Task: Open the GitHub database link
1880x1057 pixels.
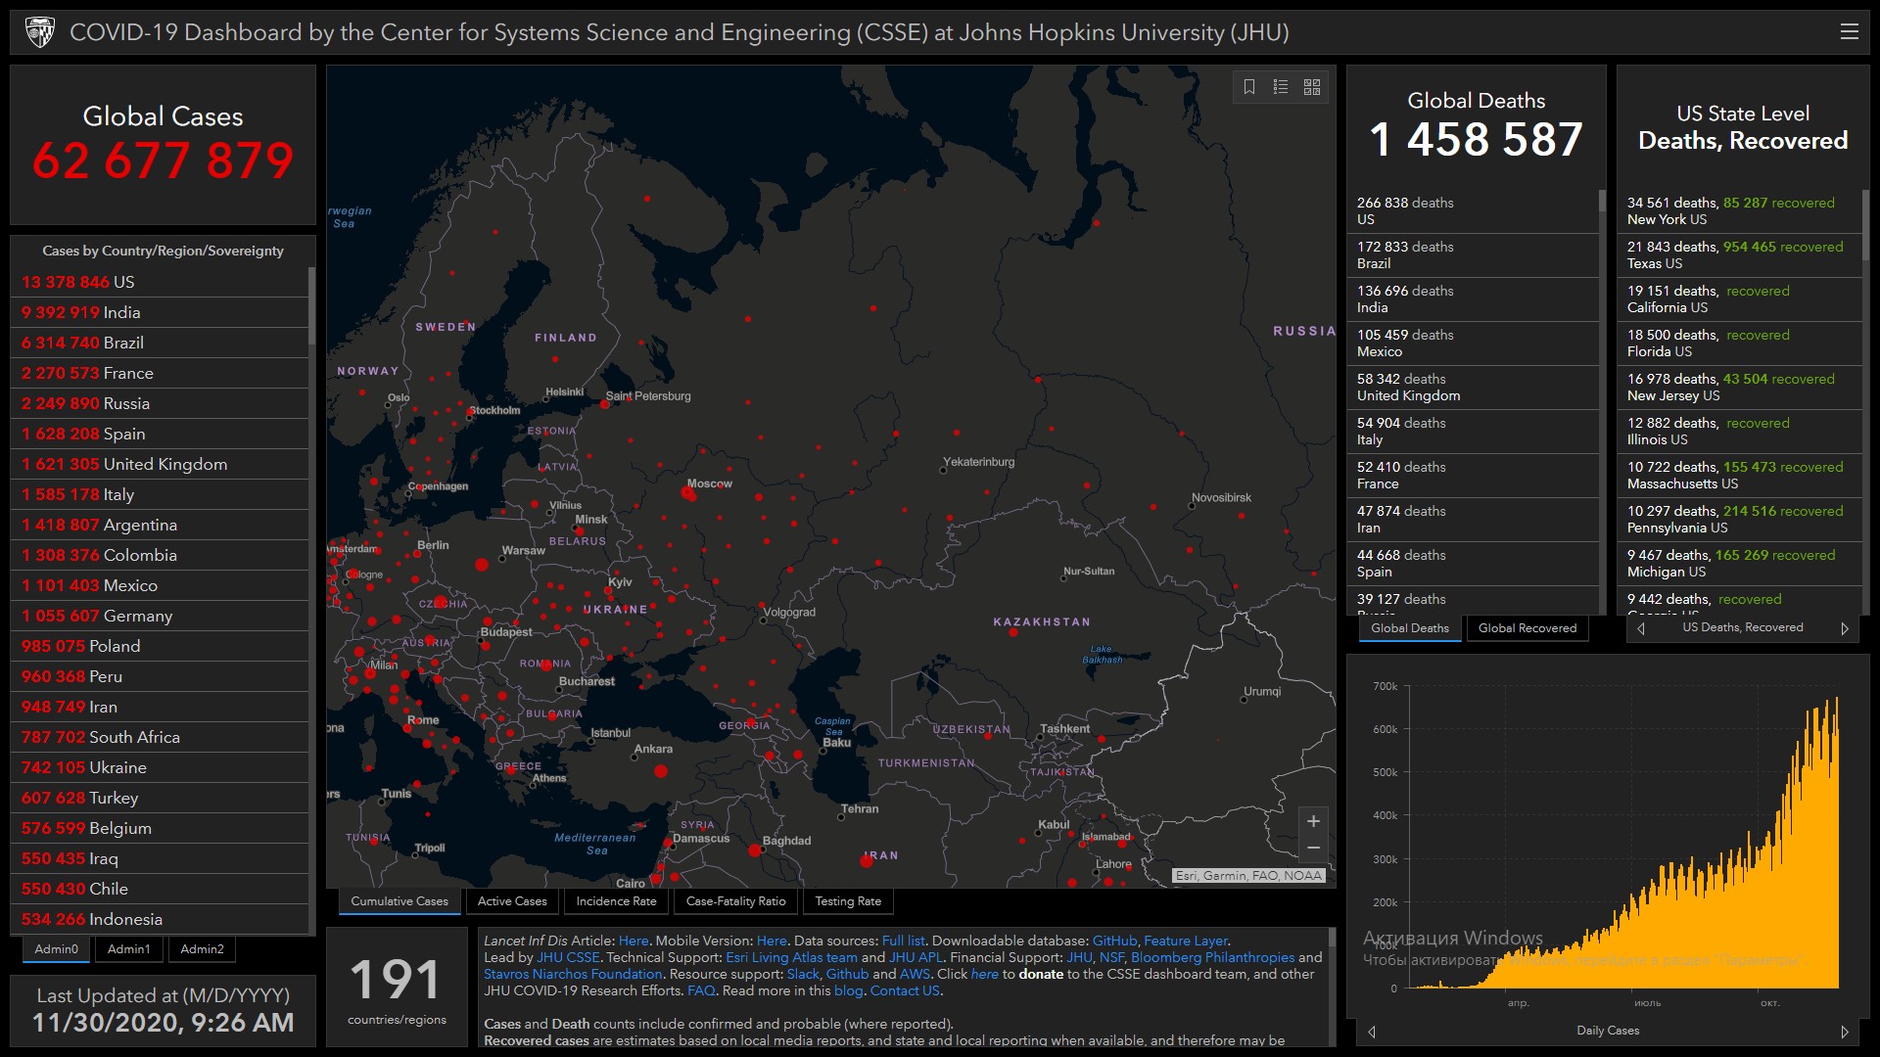Action: [1114, 941]
